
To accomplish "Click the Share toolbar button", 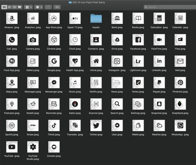I will click(48, 7).
